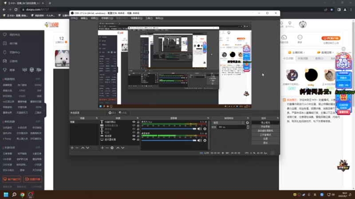Open 赛事 trophy icon in Douyu sidebar
Screen dimensions: 355x199
[5, 70]
